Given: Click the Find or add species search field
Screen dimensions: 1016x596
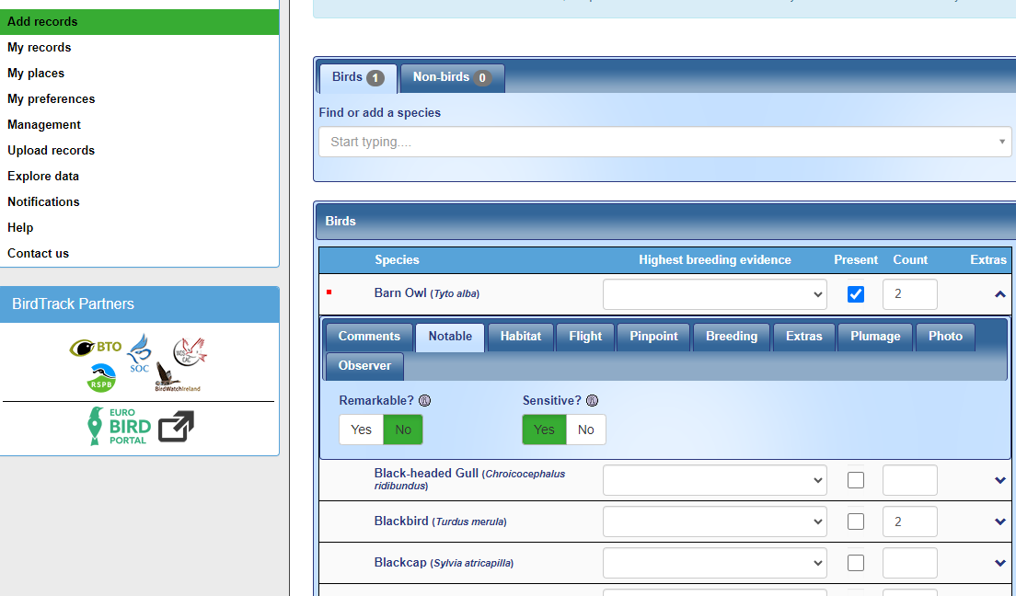Looking at the screenshot, I should 663,142.
